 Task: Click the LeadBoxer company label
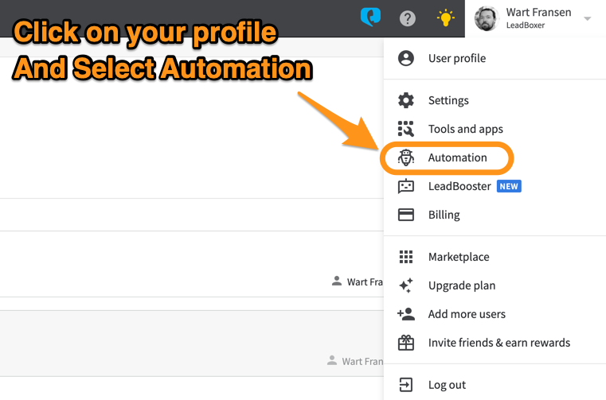[x=526, y=25]
